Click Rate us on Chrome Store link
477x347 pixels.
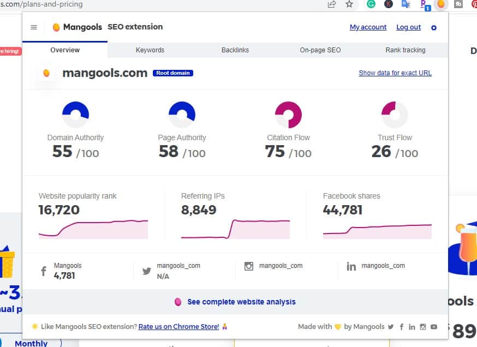tap(179, 327)
